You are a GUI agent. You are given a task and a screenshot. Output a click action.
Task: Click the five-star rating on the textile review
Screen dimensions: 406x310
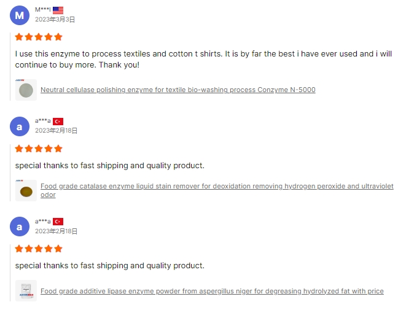click(x=39, y=37)
